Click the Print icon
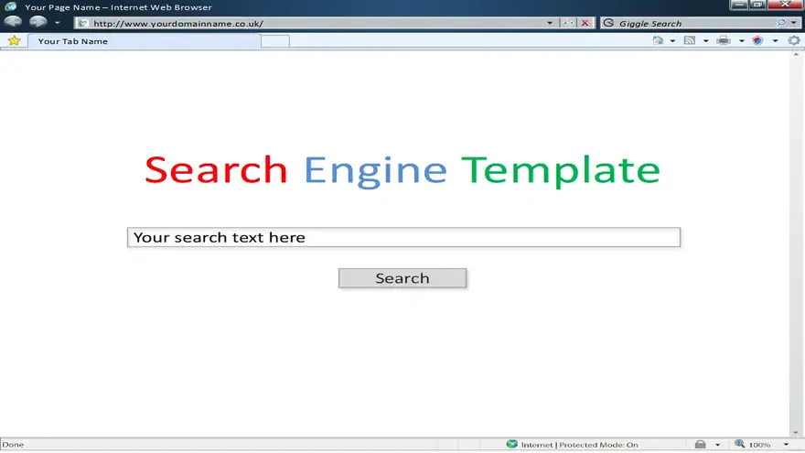The width and height of the screenshot is (805, 453). [724, 40]
